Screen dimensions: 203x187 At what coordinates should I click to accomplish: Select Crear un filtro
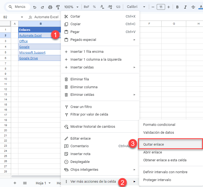100,107
